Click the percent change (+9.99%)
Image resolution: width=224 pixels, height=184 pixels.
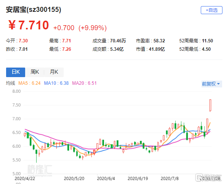pyautogui.click(x=93, y=28)
